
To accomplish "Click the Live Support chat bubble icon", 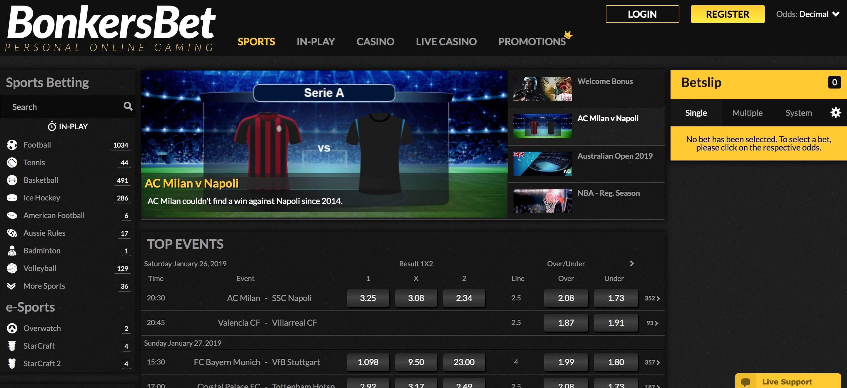I will click(746, 382).
